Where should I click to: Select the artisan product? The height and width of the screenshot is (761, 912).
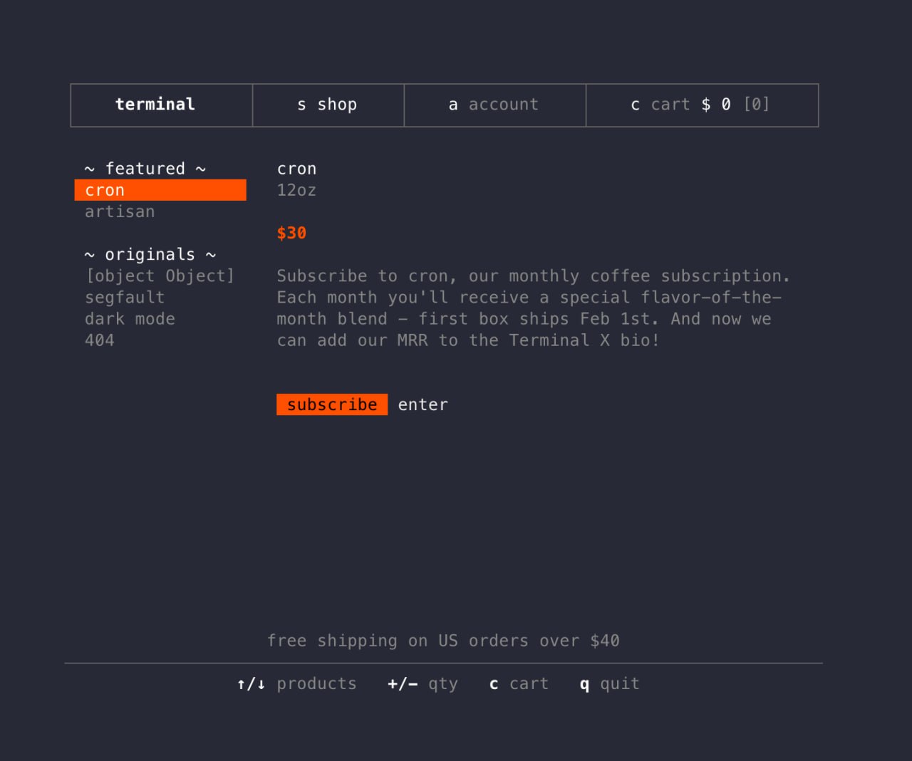[120, 211]
